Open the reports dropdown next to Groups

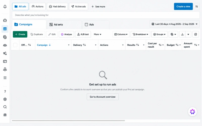(173, 34)
